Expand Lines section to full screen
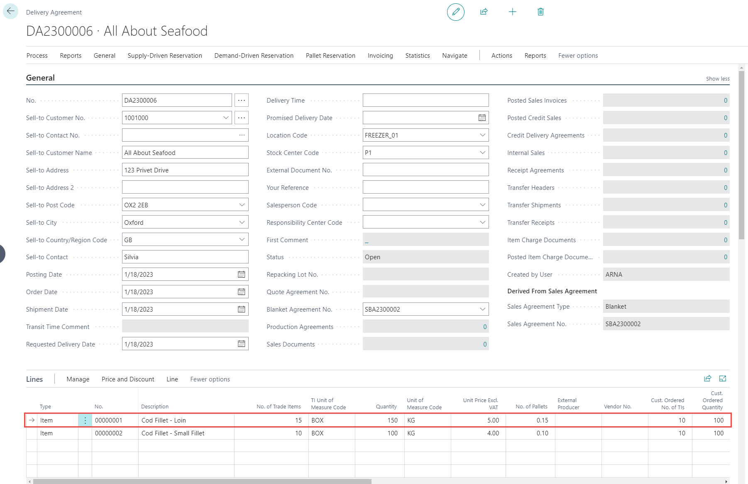This screenshot has height=484, width=748. pyautogui.click(x=722, y=378)
